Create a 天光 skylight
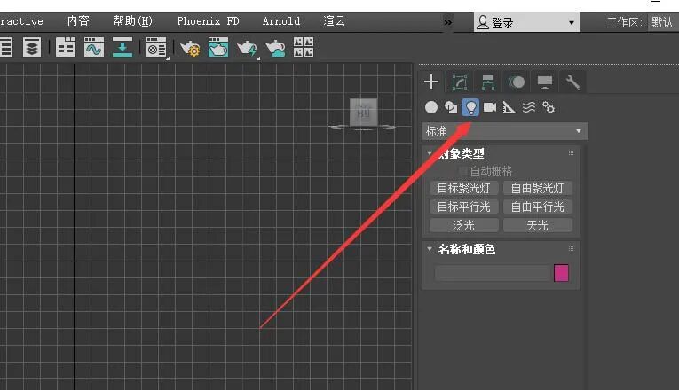Viewport: 679px width, 390px height. pyautogui.click(x=537, y=225)
